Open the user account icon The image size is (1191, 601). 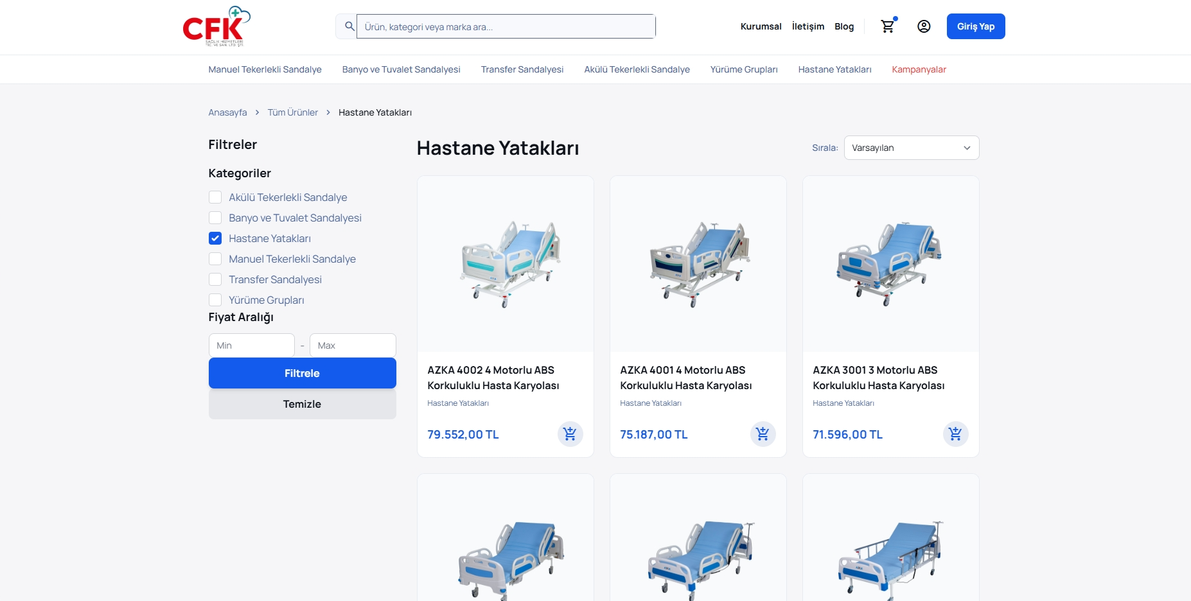[x=924, y=26]
